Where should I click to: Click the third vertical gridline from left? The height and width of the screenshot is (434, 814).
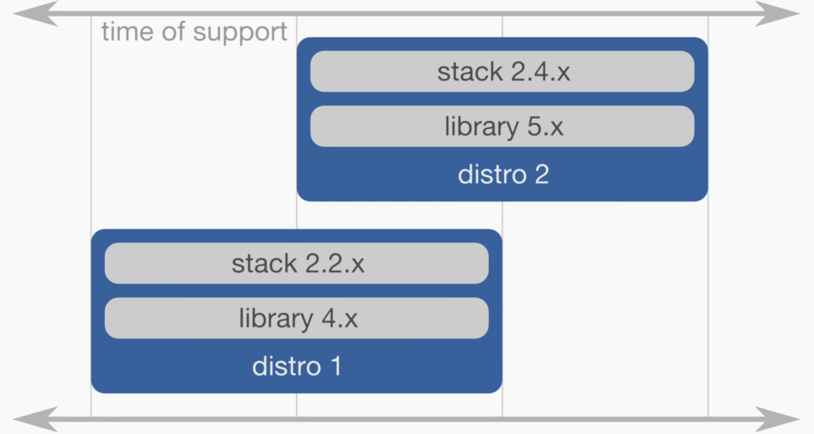[x=502, y=216]
